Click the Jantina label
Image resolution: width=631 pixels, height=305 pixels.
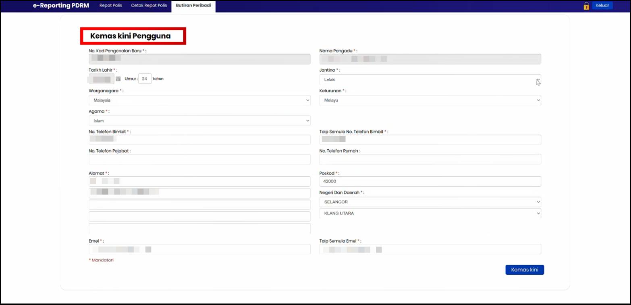click(329, 70)
